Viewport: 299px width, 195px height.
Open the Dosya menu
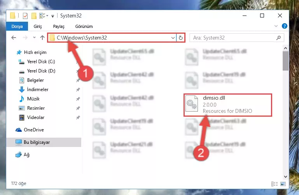pos(17,26)
